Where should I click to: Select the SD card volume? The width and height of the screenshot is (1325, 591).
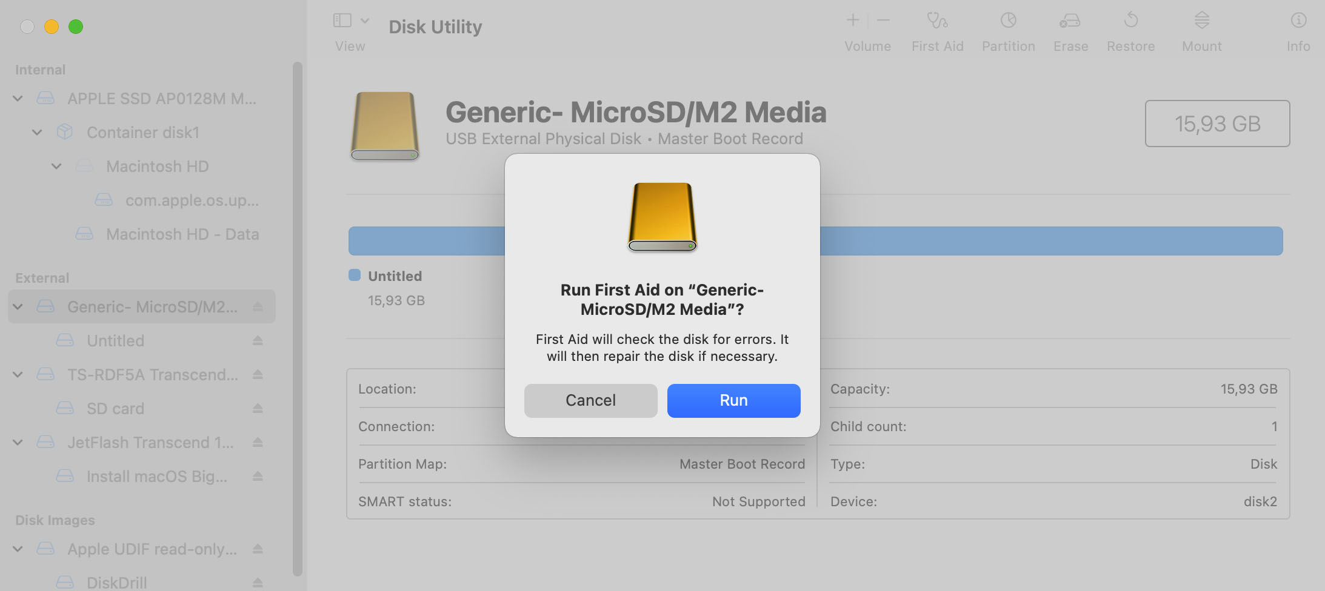tap(115, 408)
